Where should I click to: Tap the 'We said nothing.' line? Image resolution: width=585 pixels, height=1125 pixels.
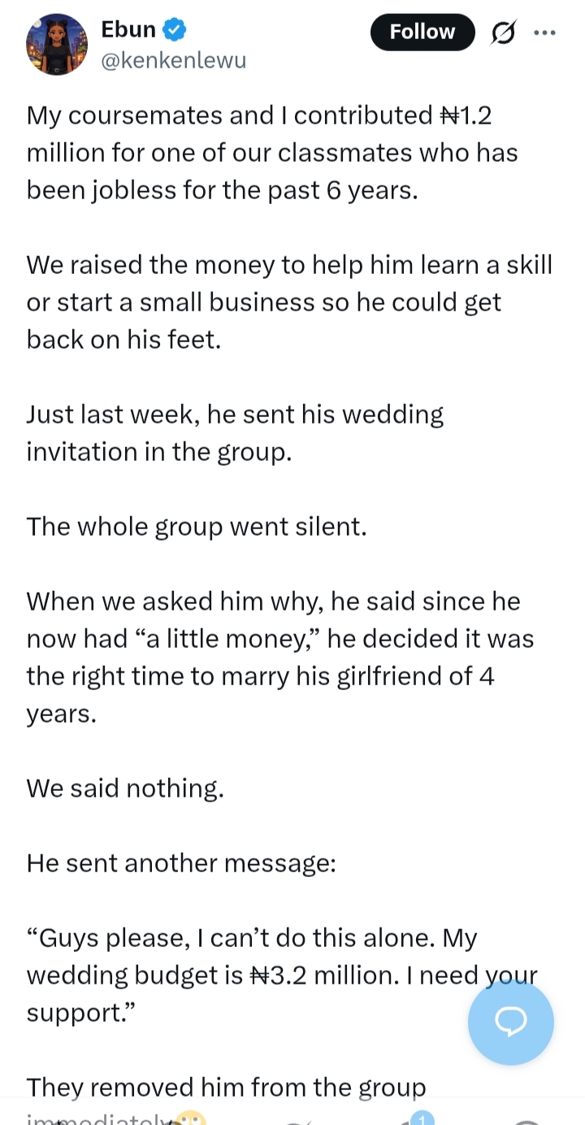125,788
